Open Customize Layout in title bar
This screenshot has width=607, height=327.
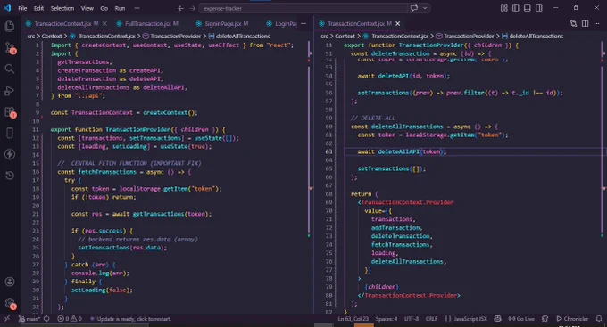point(503,8)
